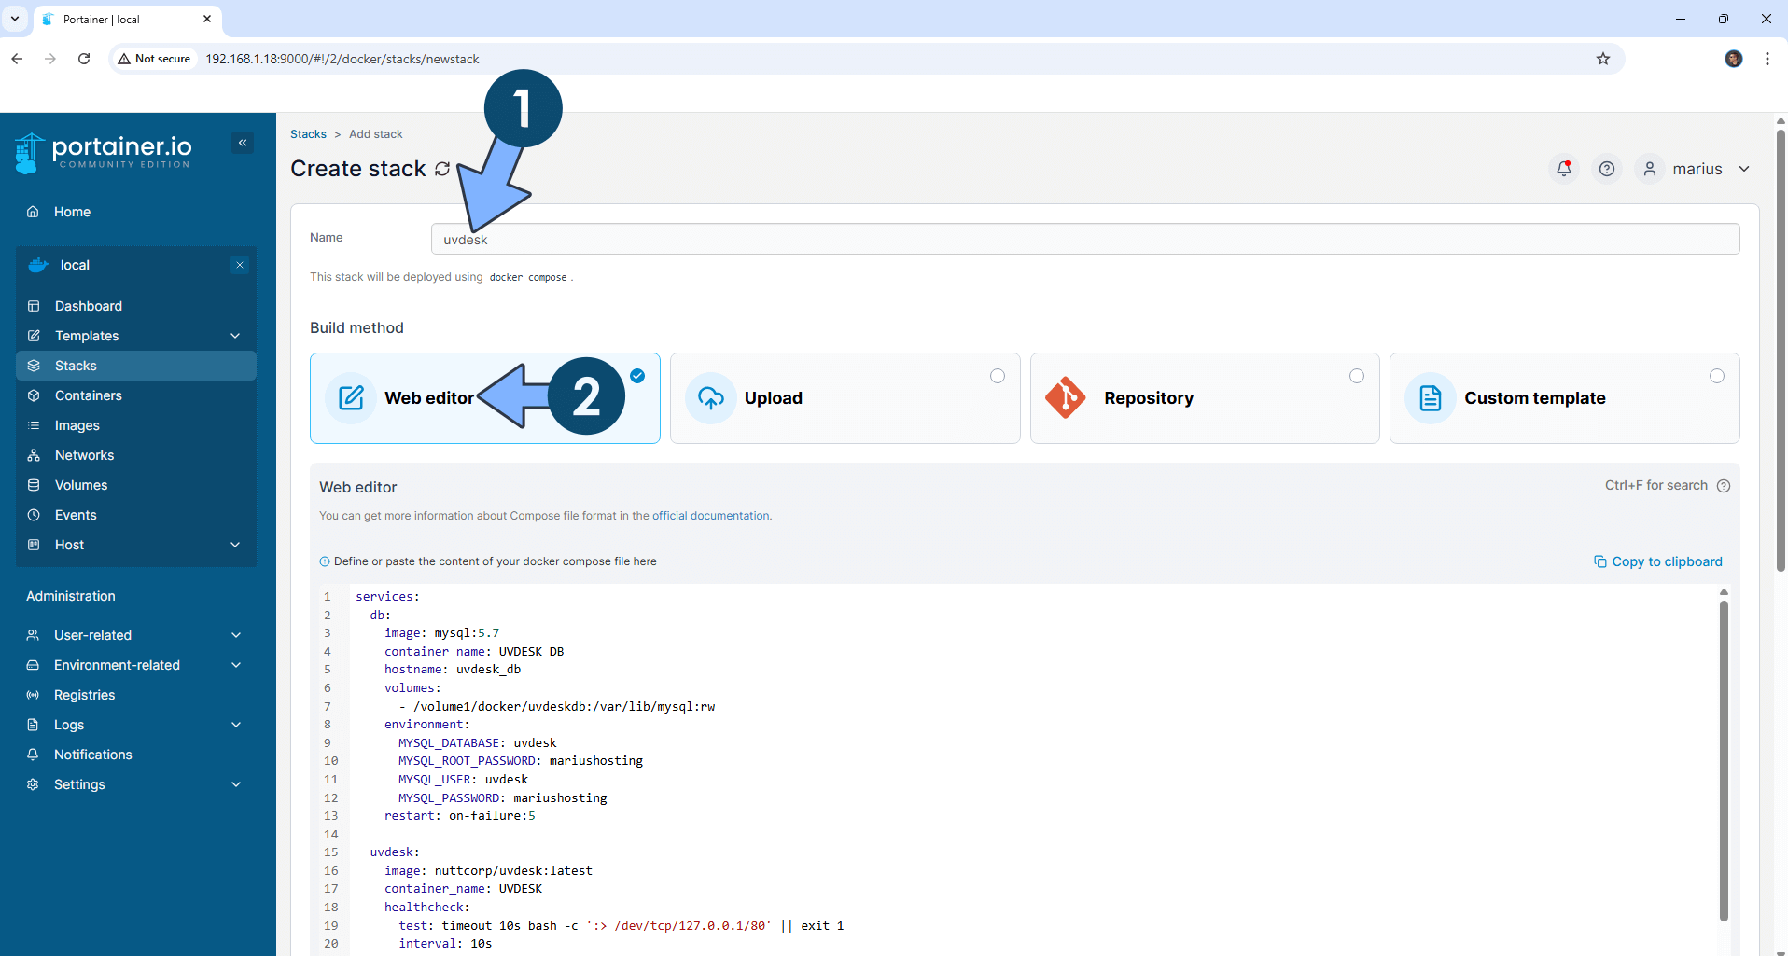Click refresh icon beside Create stack
This screenshot has width=1788, height=956.
click(442, 169)
